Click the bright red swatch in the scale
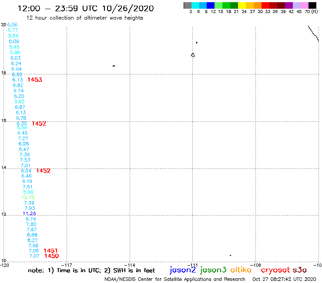The height and width of the screenshot is (283, 322). coord(265,5)
